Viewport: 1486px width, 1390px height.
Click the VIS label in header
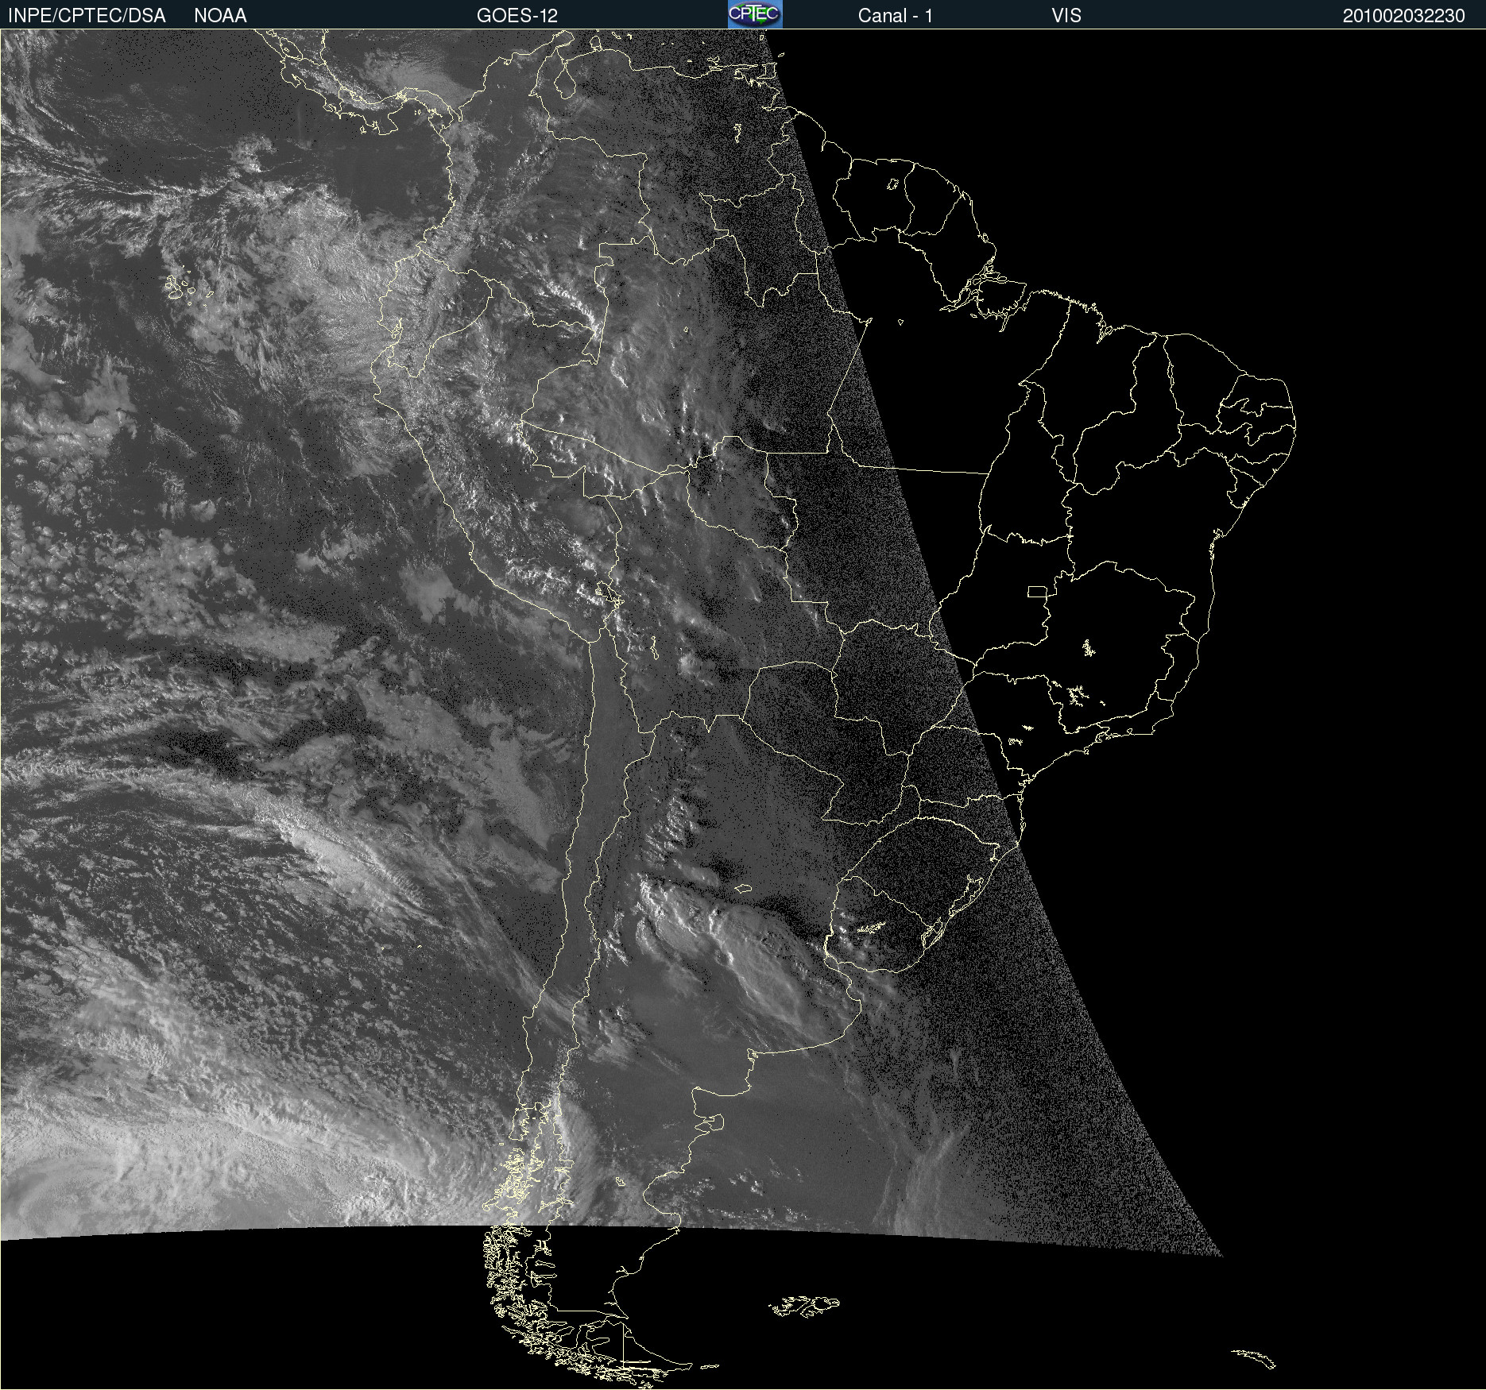coord(1066,16)
